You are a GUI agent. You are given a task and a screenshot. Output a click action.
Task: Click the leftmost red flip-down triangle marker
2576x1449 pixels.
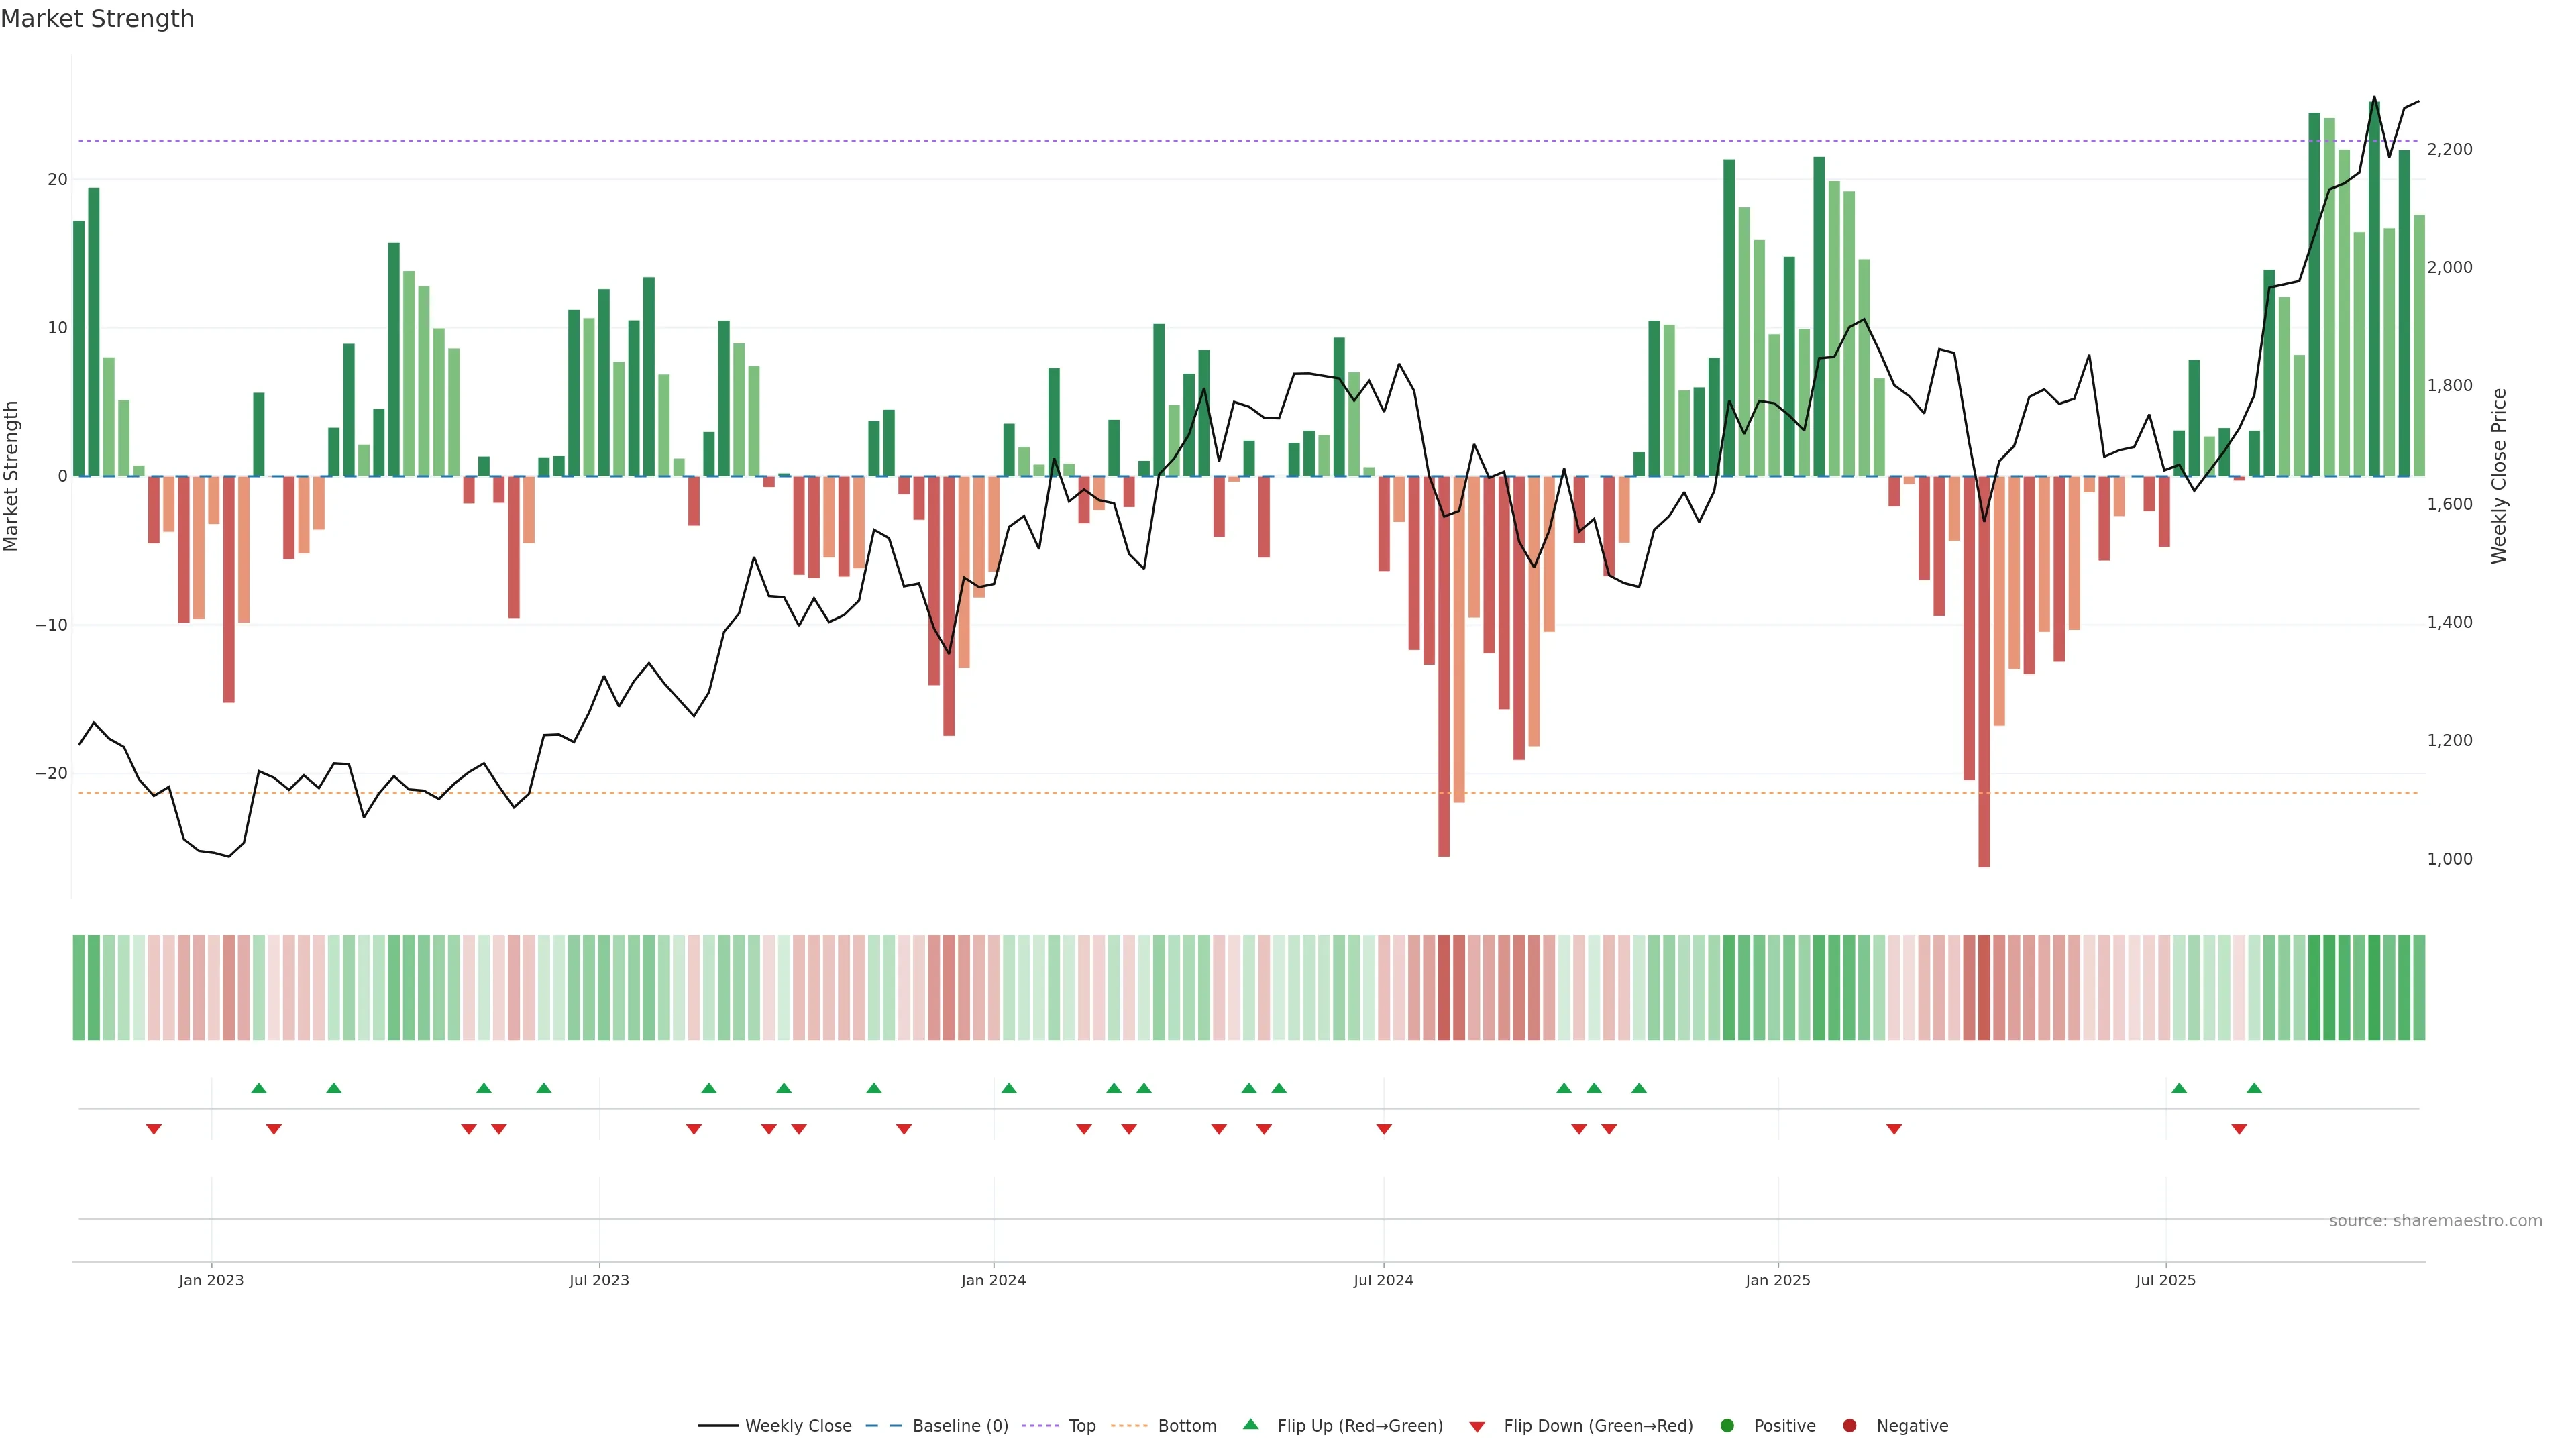pyautogui.click(x=154, y=1129)
